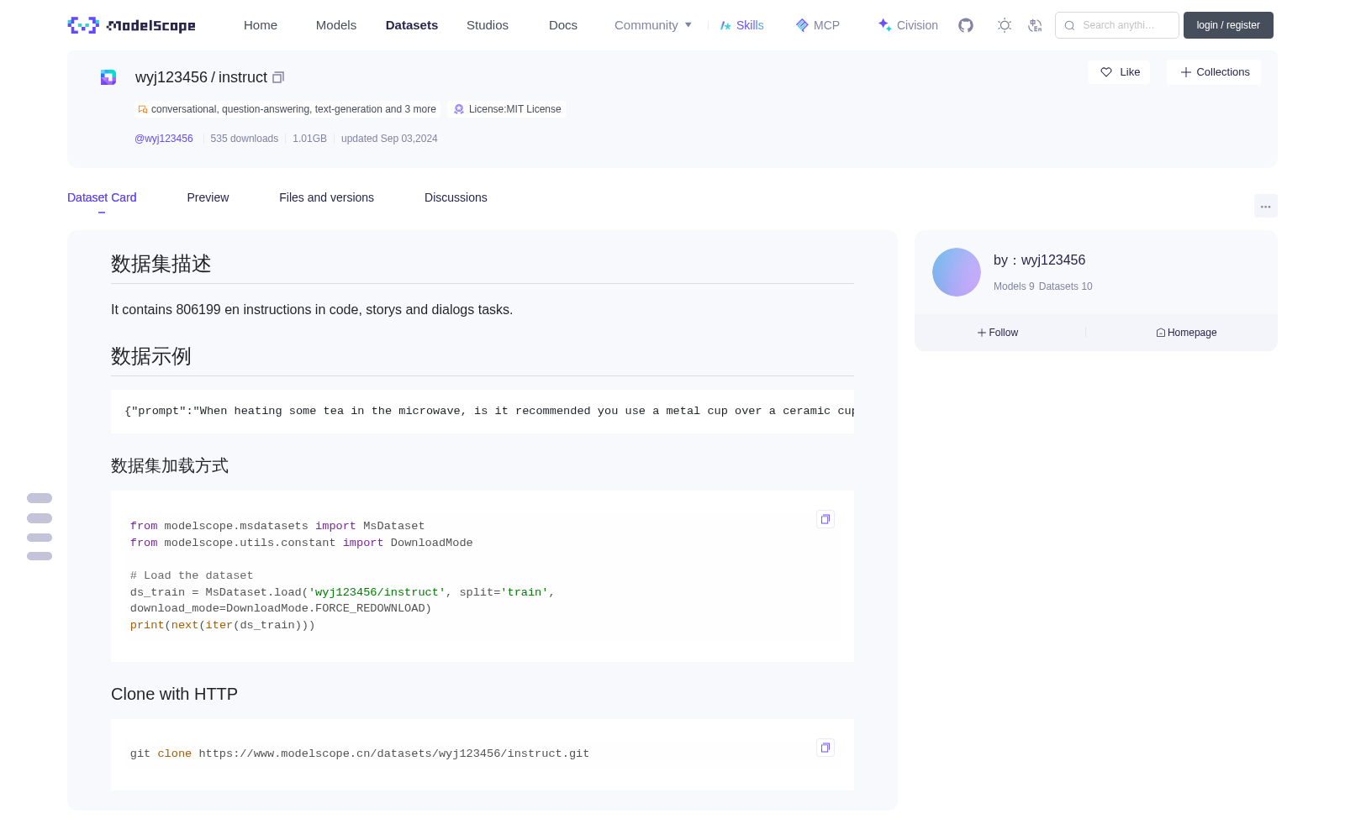Click the last bar of the page outline
The image size is (1345, 840).
[40, 556]
